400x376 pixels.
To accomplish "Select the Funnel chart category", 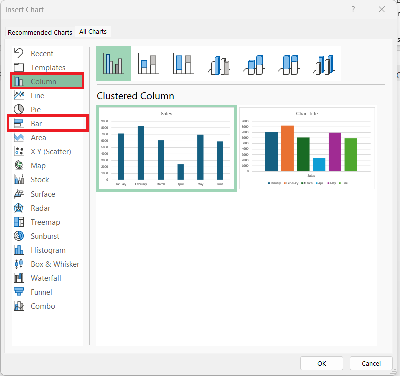I will [47, 292].
